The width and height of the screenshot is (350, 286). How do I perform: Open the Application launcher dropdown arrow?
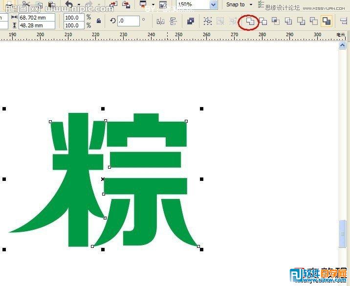[x=153, y=4]
